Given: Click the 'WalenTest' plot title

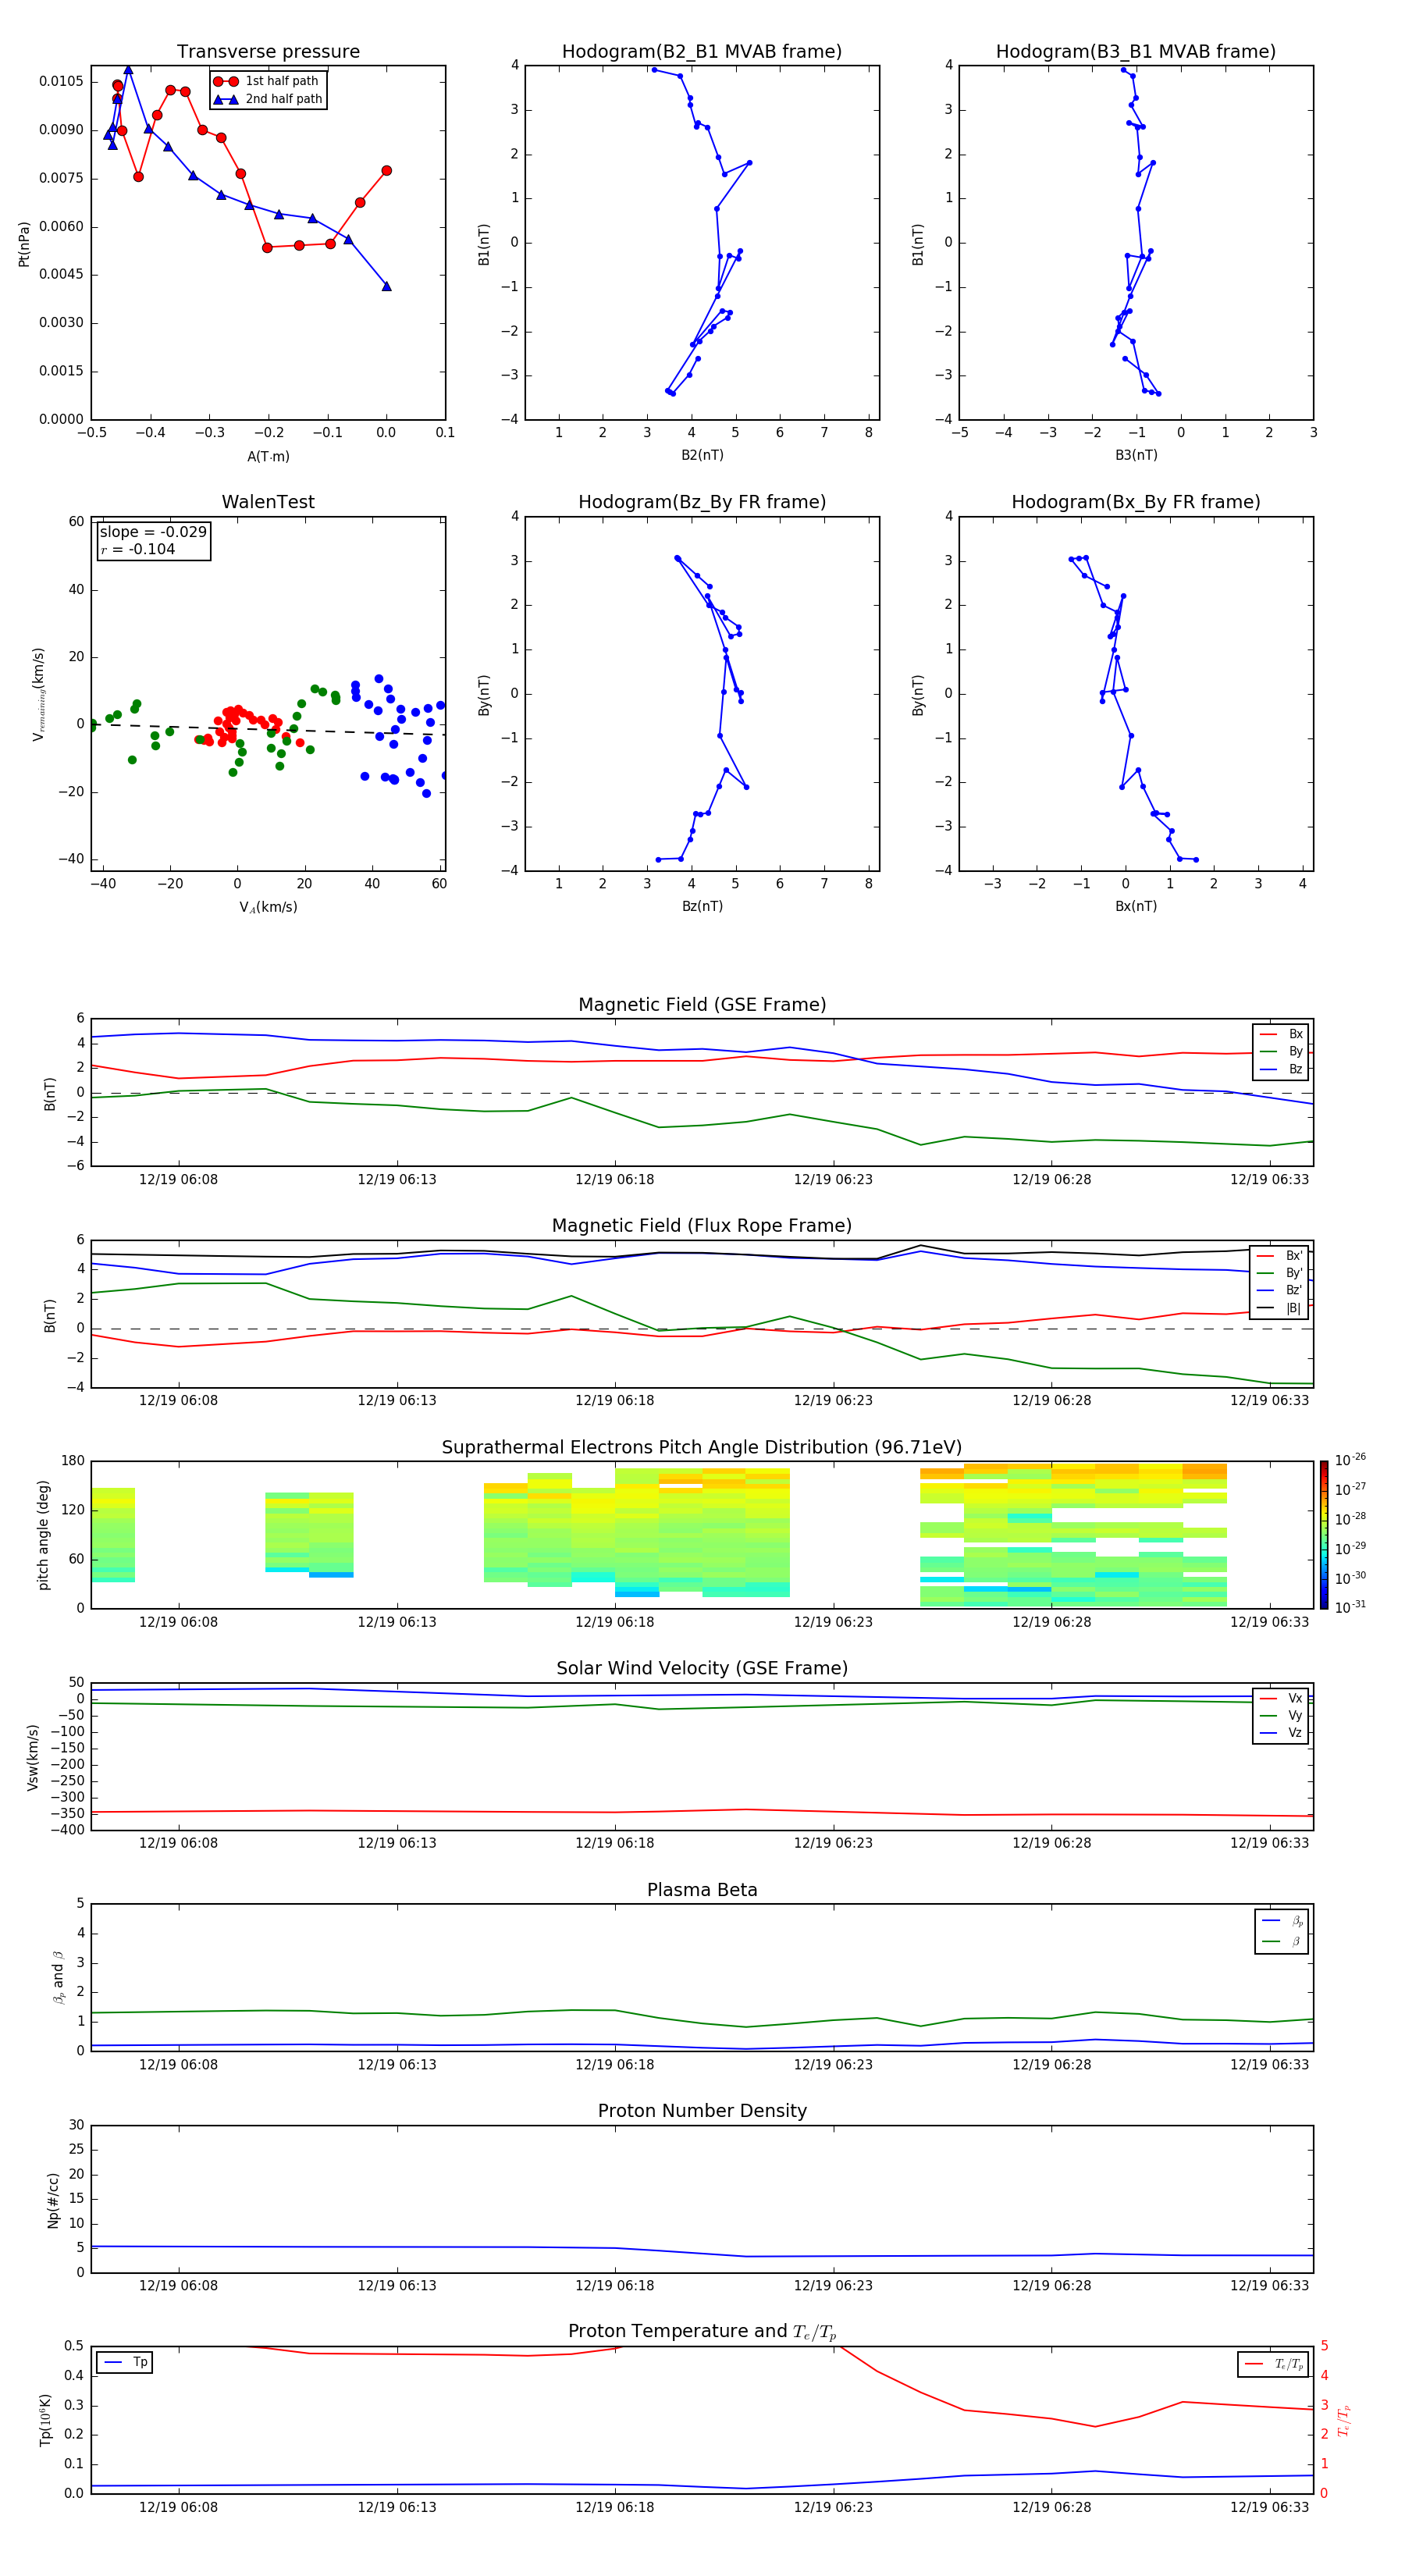Looking at the screenshot, I should point(268,502).
